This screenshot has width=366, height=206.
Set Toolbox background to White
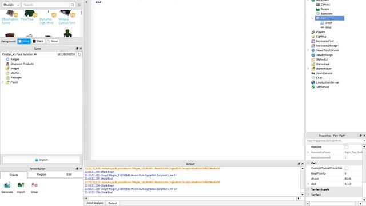pyautogui.click(x=24, y=41)
